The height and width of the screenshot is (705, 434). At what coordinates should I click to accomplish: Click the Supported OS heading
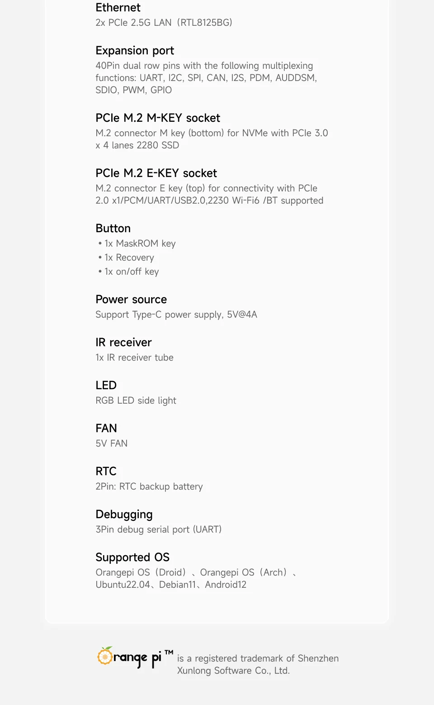132,557
